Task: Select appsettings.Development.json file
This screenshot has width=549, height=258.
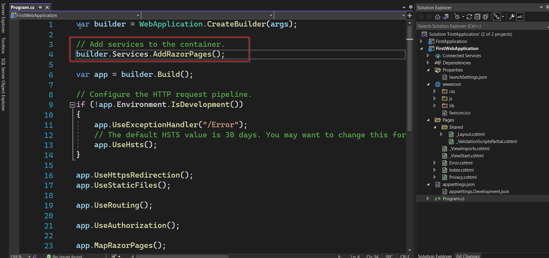Action: click(479, 191)
